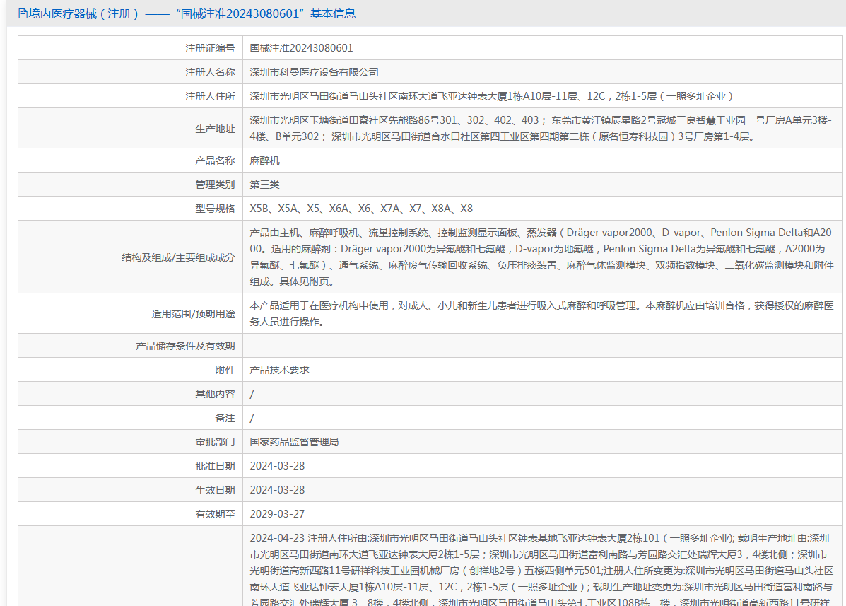The height and width of the screenshot is (606, 846).
Task: Click the label 注册人名称
Action: [211, 72]
